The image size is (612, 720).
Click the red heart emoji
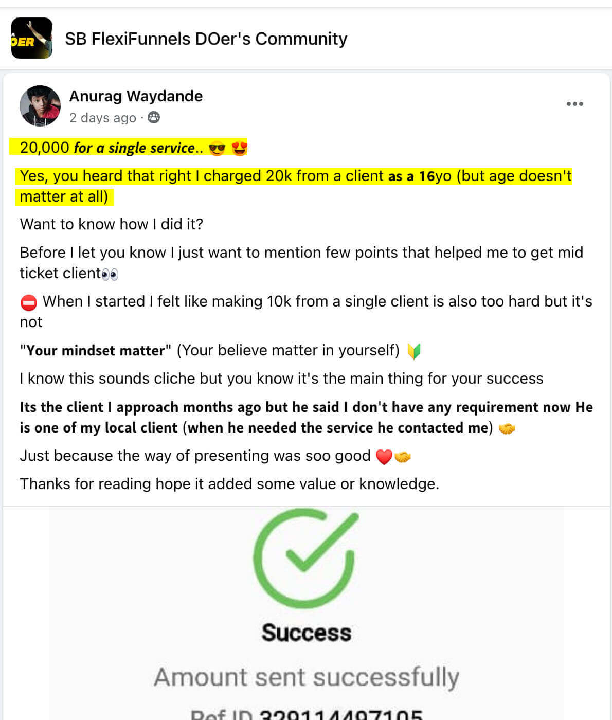[x=384, y=457]
